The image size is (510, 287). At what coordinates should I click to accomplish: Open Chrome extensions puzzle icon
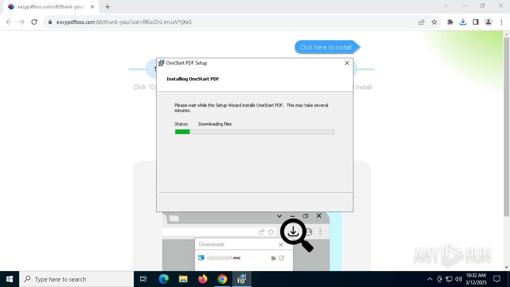(450, 22)
